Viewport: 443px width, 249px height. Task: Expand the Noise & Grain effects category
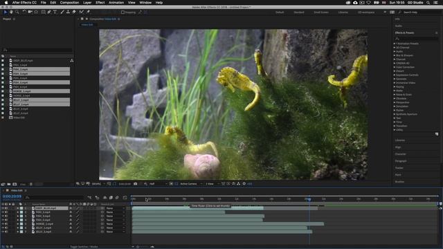point(395,95)
